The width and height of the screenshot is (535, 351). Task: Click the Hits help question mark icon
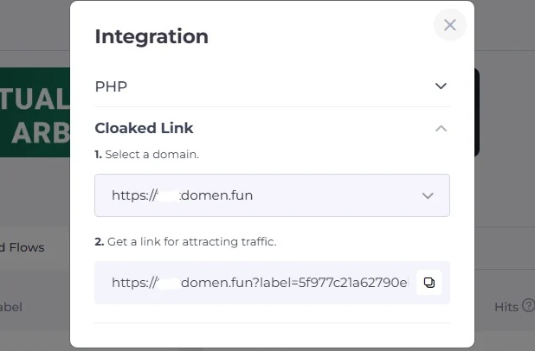tap(528, 306)
